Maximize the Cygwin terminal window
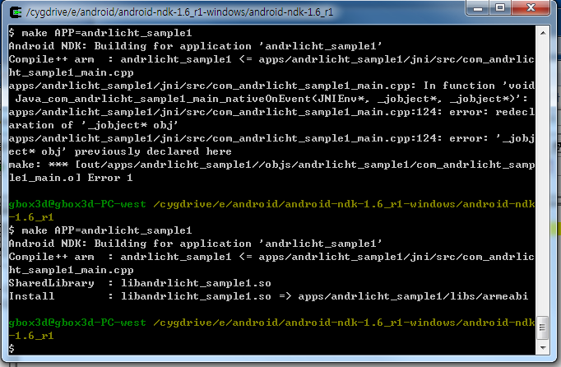The height and width of the screenshot is (367, 561). 500,8
